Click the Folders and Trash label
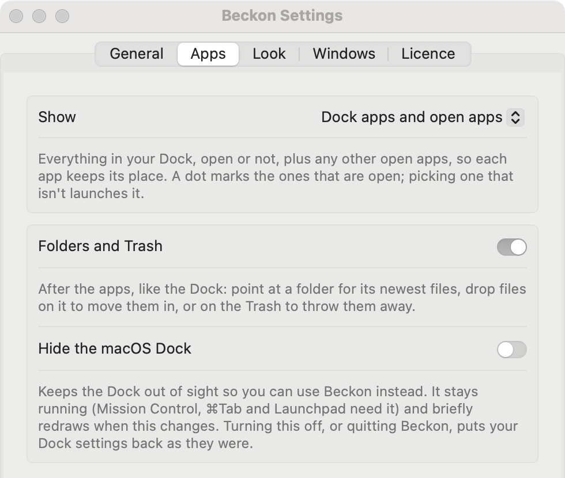Screen dimensions: 565x478 100,246
